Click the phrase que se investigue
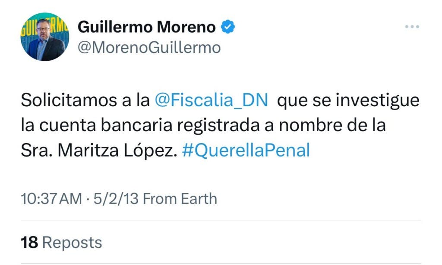This screenshot has width=442, height=265. tap(348, 101)
